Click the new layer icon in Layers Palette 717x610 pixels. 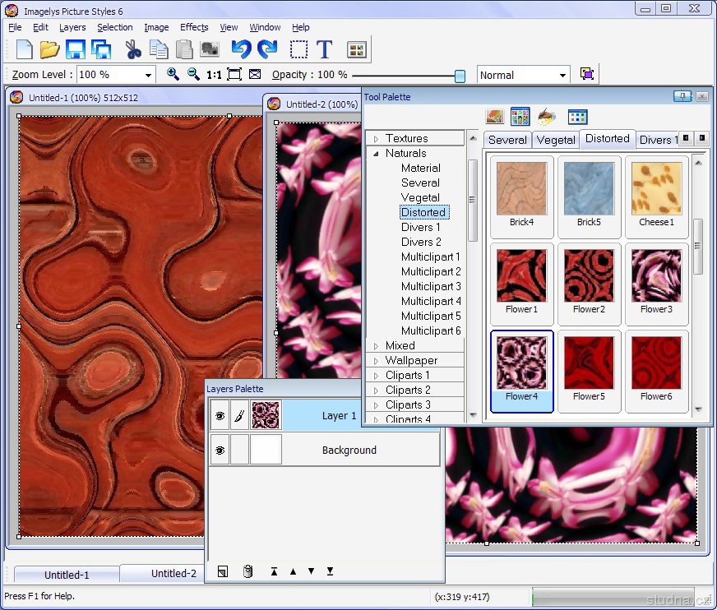pyautogui.click(x=222, y=571)
